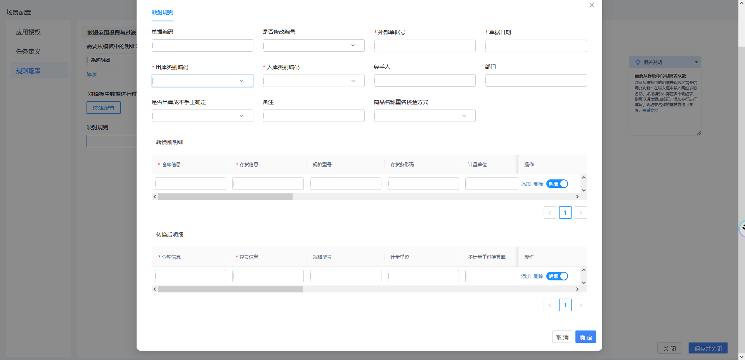Click page scrollbar down arrow at window edge
Image resolution: width=745 pixels, height=360 pixels.
coord(742,357)
